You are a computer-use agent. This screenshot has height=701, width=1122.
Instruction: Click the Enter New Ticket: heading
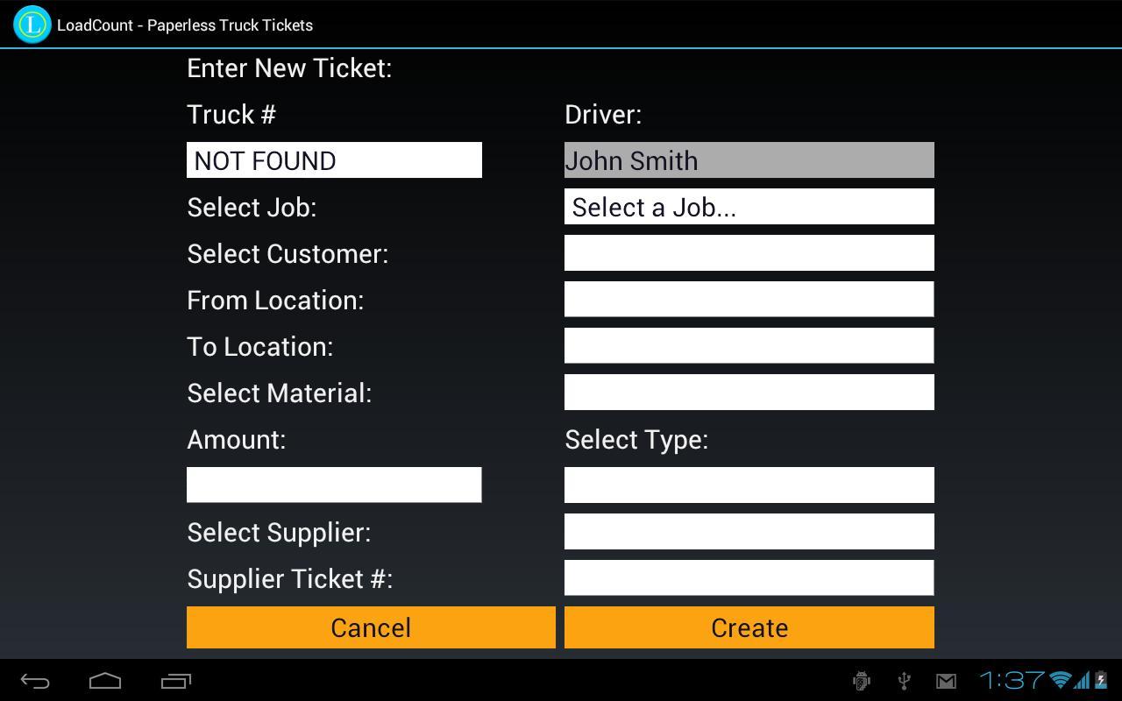(289, 68)
